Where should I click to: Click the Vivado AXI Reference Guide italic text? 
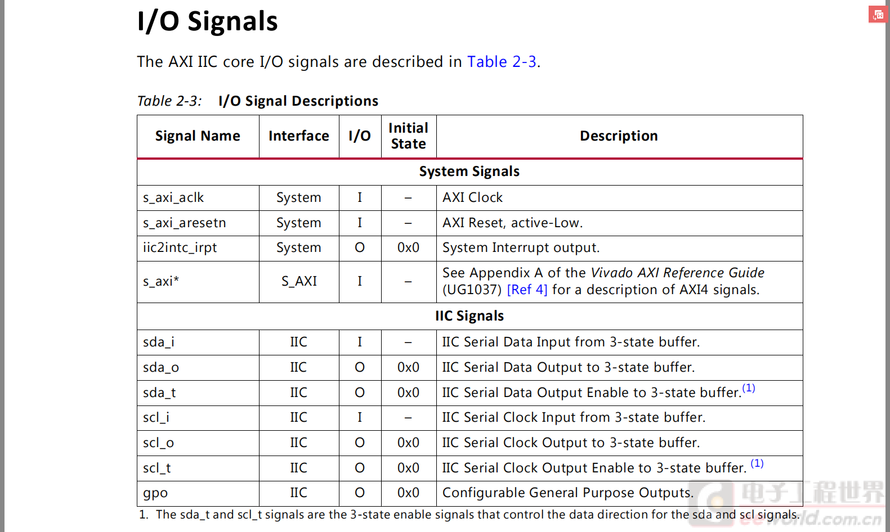[678, 273]
